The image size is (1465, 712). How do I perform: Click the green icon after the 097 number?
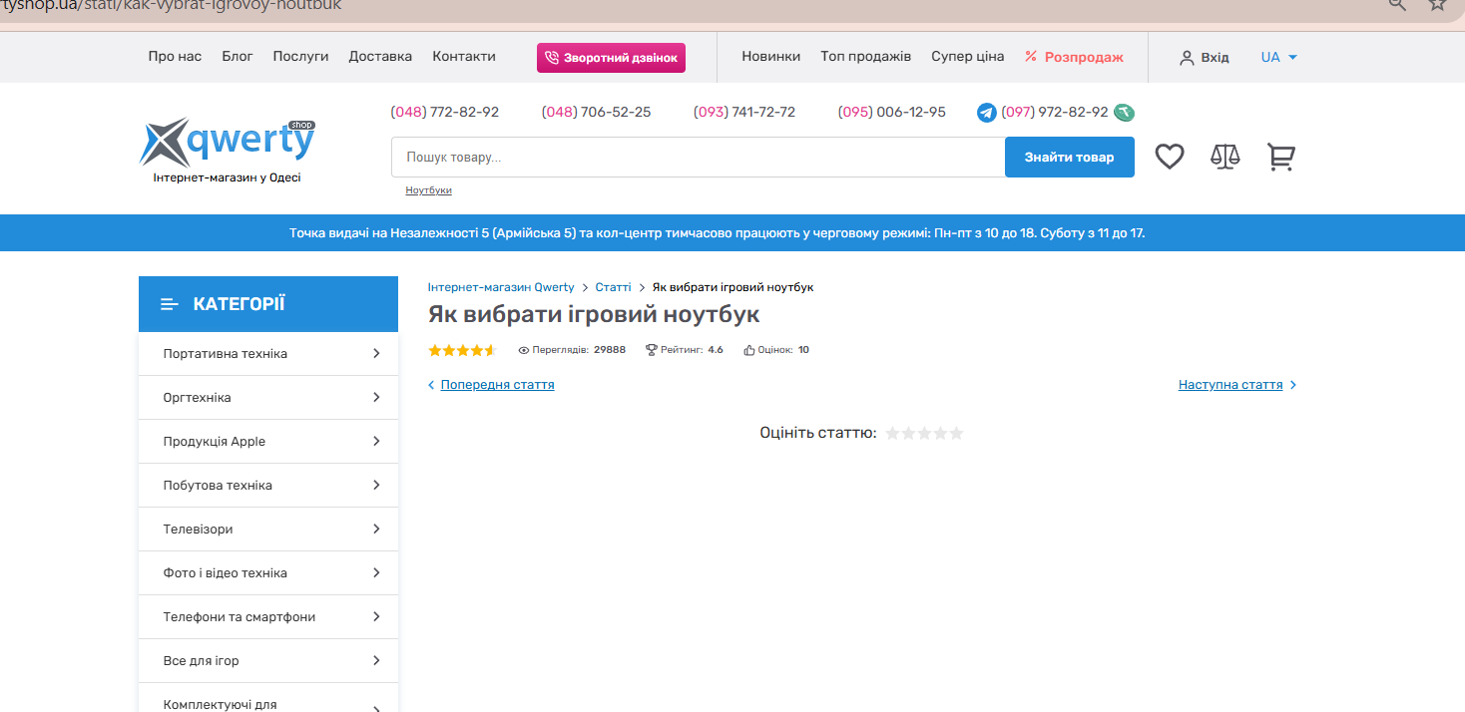1124,113
